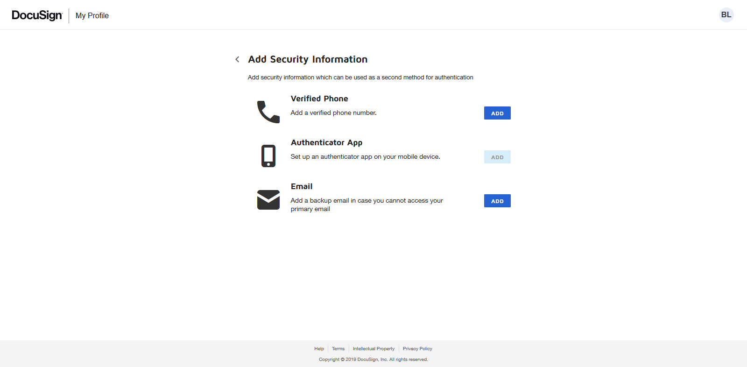
Task: Open Intellectual Property footer link
Action: point(373,349)
